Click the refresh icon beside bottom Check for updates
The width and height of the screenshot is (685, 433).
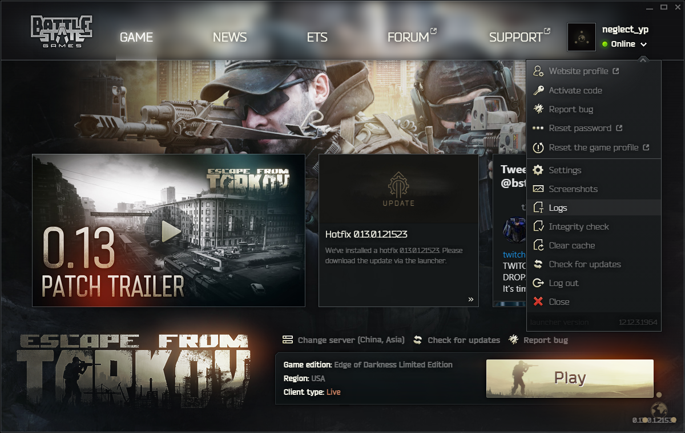(418, 340)
